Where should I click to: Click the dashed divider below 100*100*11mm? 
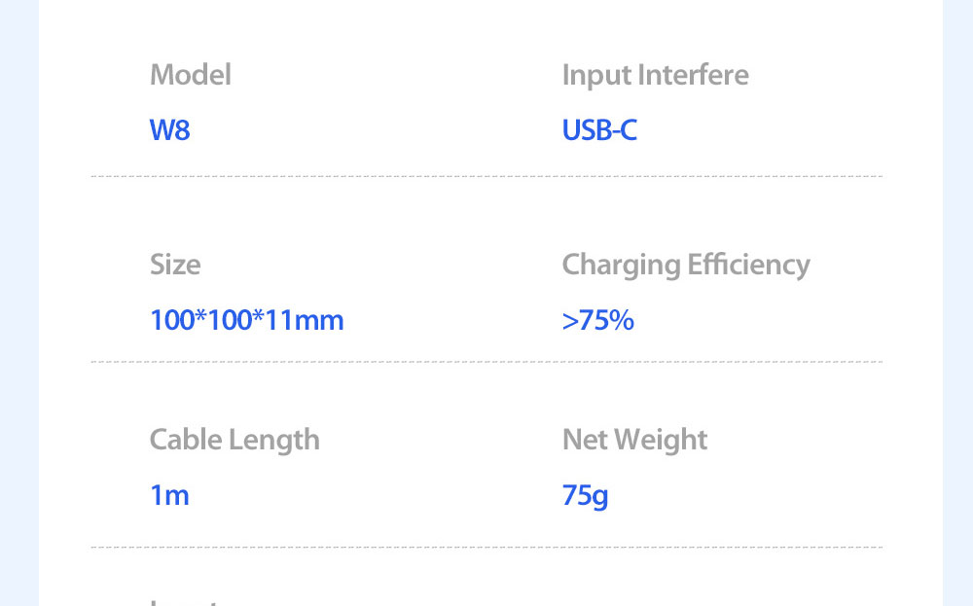(486, 362)
